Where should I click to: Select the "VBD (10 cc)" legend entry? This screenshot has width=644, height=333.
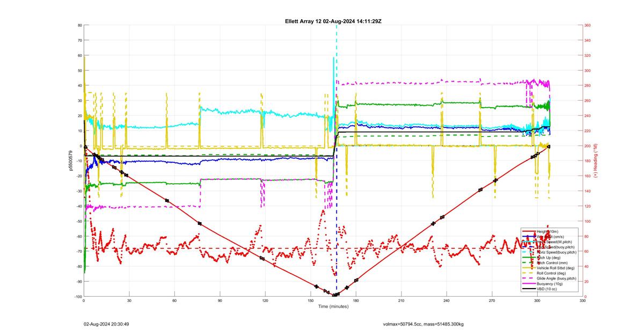coord(547,289)
